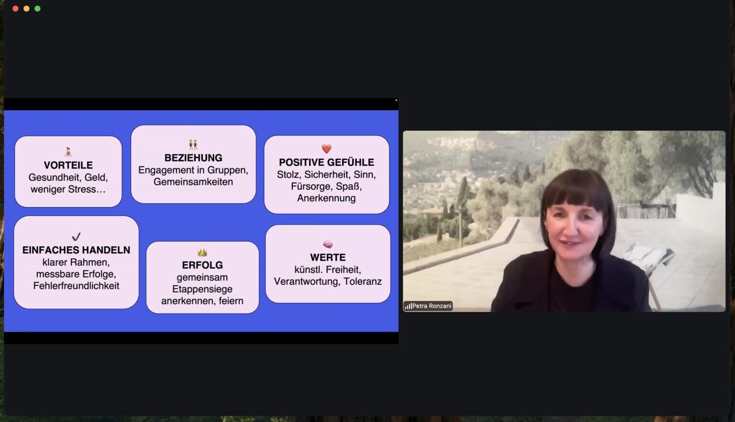Click the brain emoji above WERTE
The image size is (735, 422).
[x=328, y=245]
